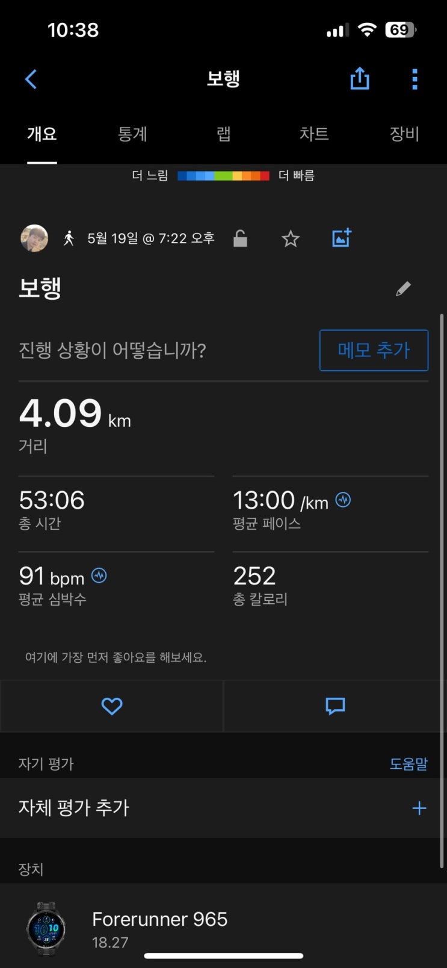Tap the info icon beside average pace
Viewport: 447px width, 968px height.
[343, 500]
